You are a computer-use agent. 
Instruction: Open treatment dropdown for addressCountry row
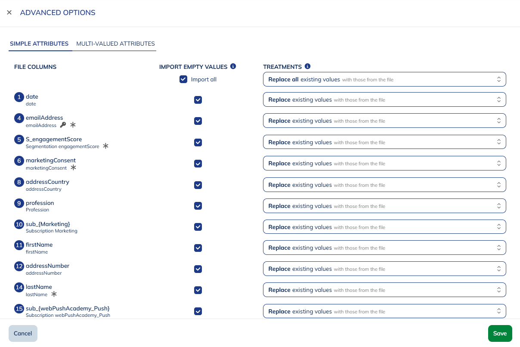(384, 185)
